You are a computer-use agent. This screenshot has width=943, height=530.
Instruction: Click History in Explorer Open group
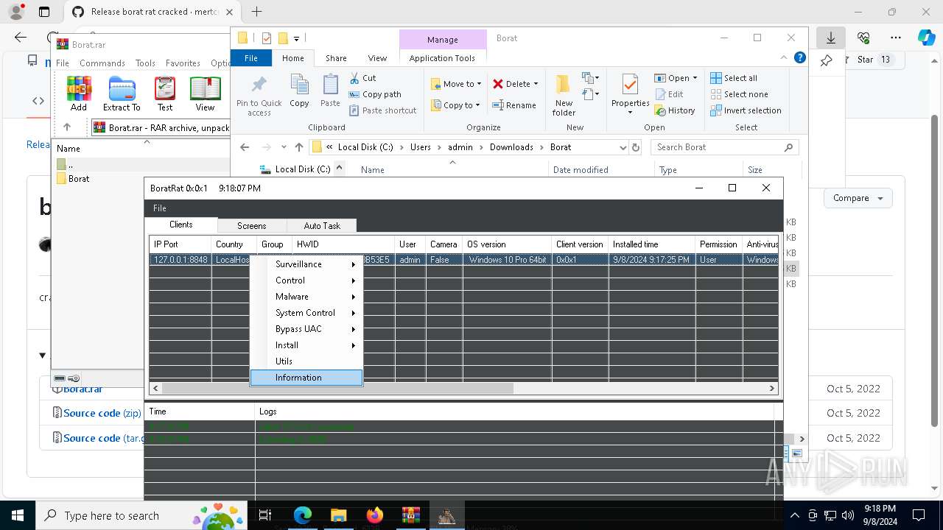[x=675, y=110]
